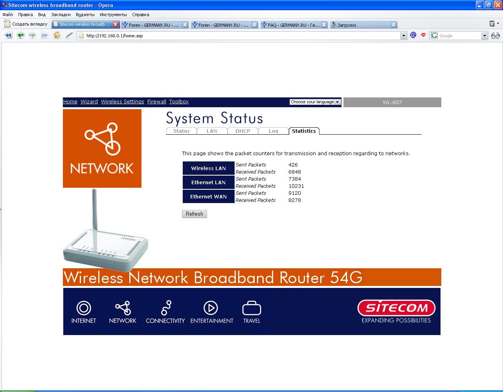
Task: Open the Wizard link
Action: click(x=89, y=101)
